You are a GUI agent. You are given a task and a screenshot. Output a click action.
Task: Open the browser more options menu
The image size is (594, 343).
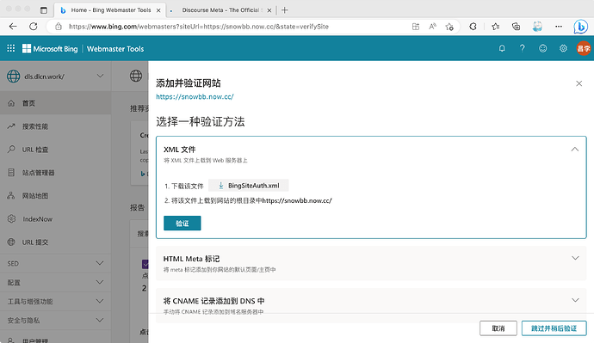[559, 27]
